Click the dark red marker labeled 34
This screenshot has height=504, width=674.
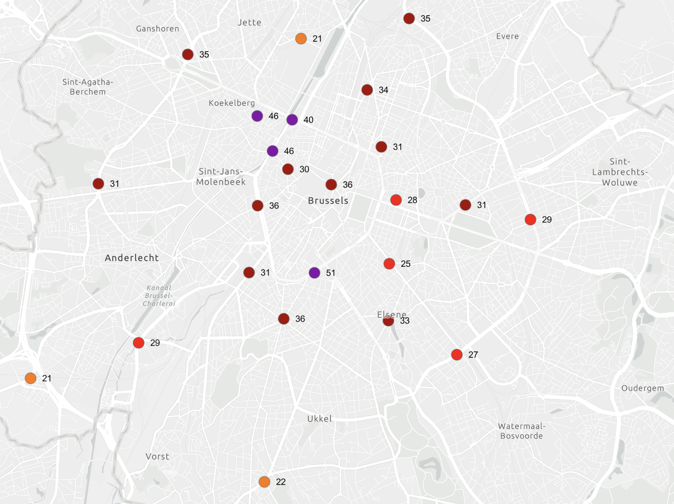367,90
